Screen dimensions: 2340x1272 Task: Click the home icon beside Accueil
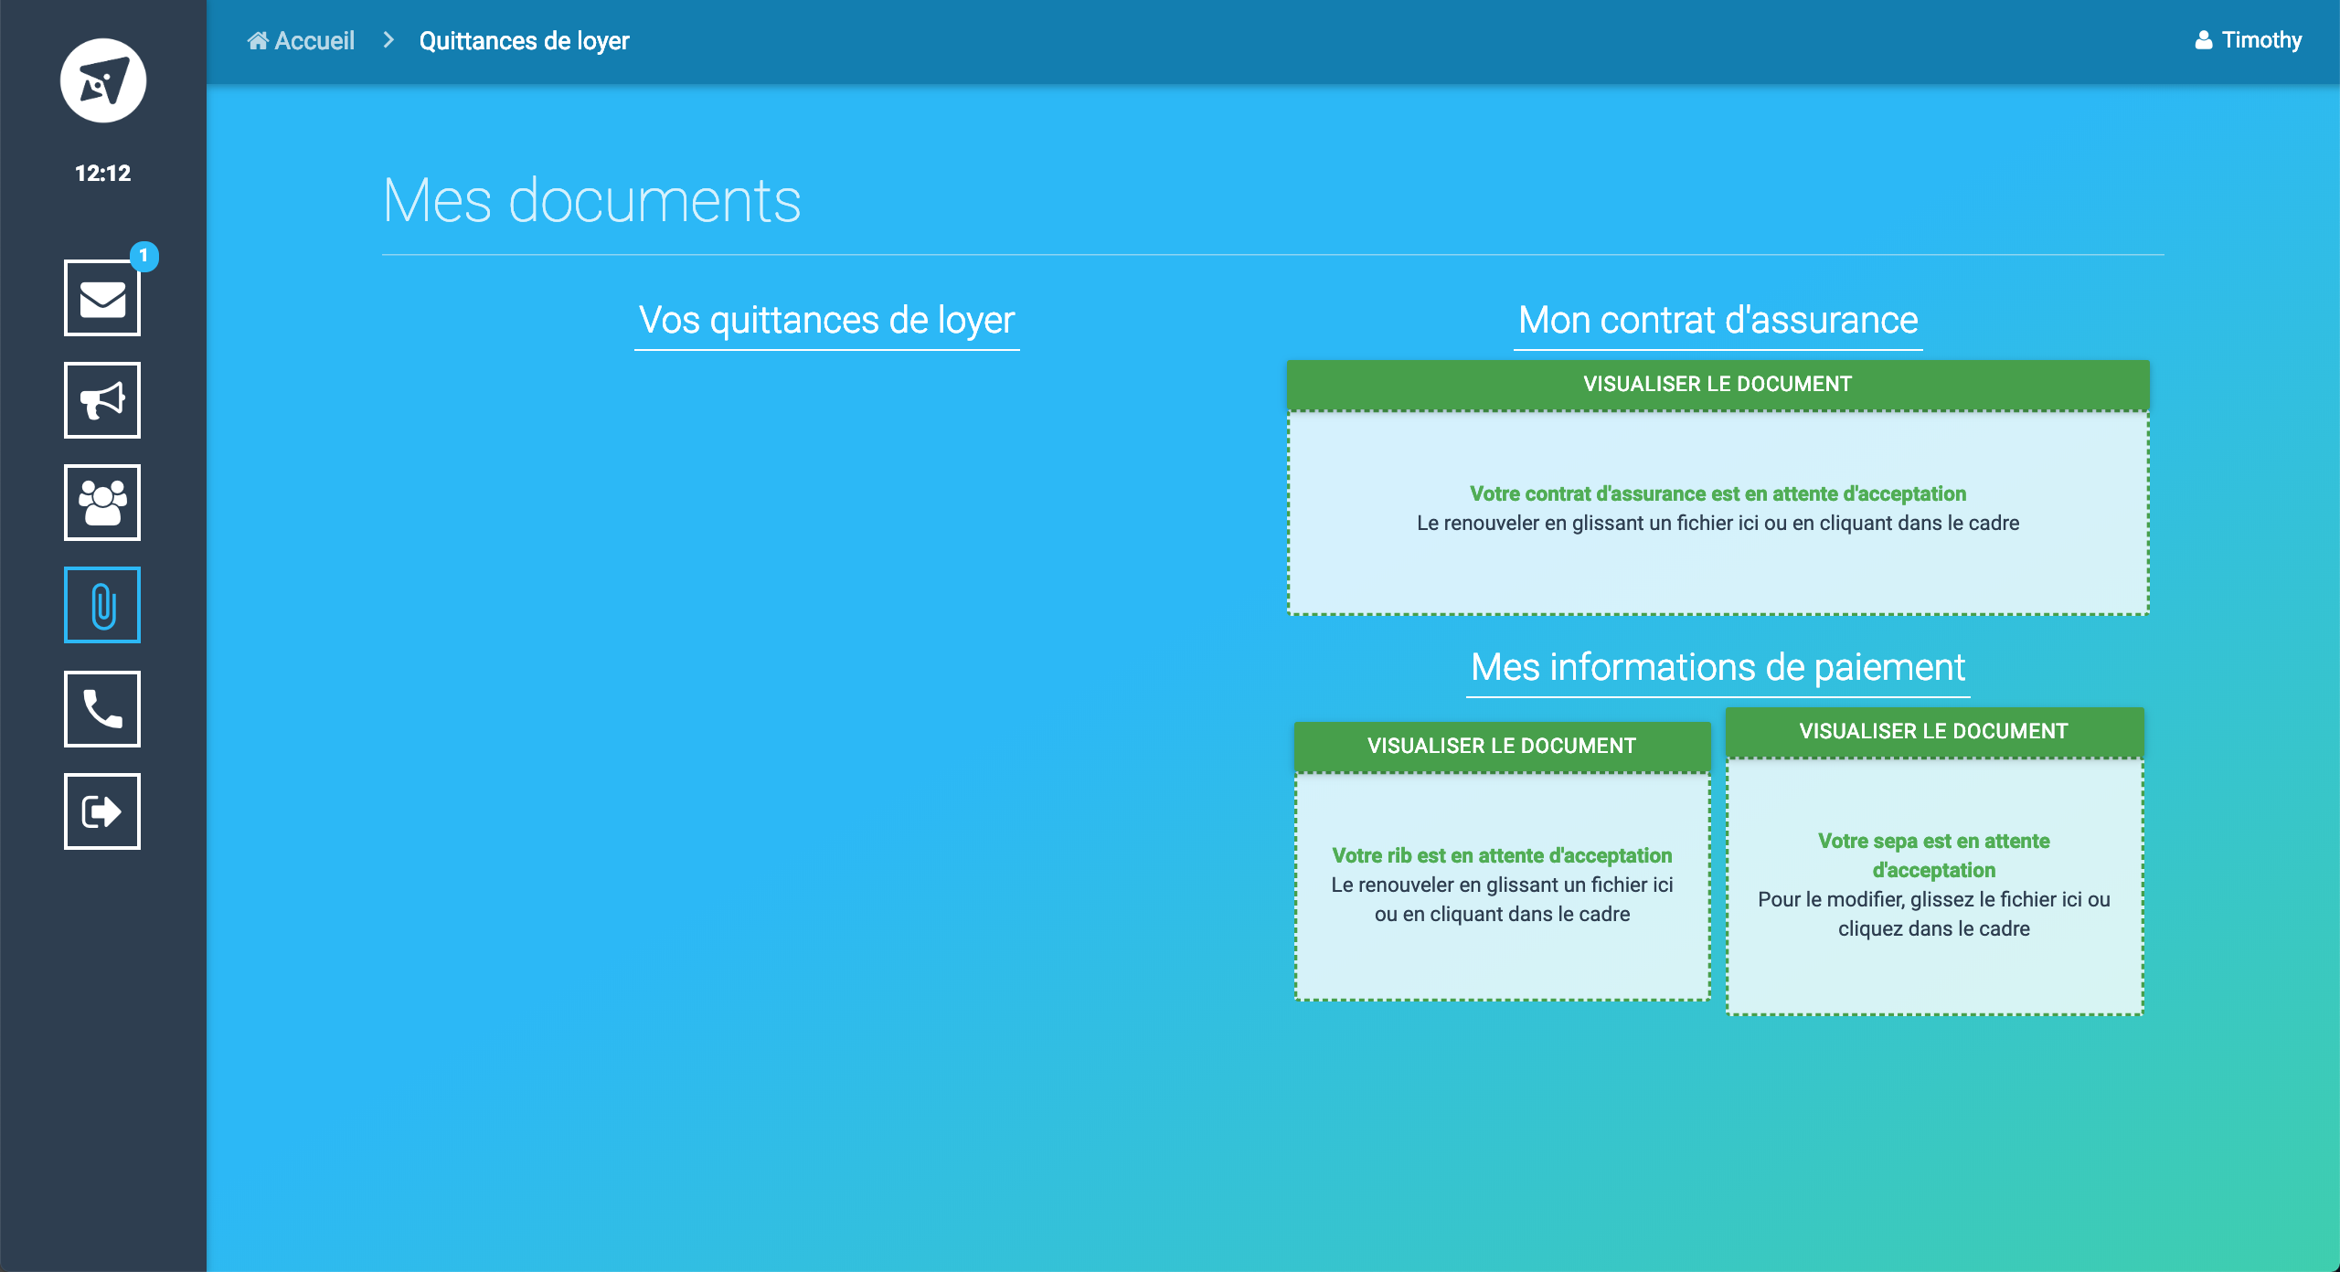258,40
